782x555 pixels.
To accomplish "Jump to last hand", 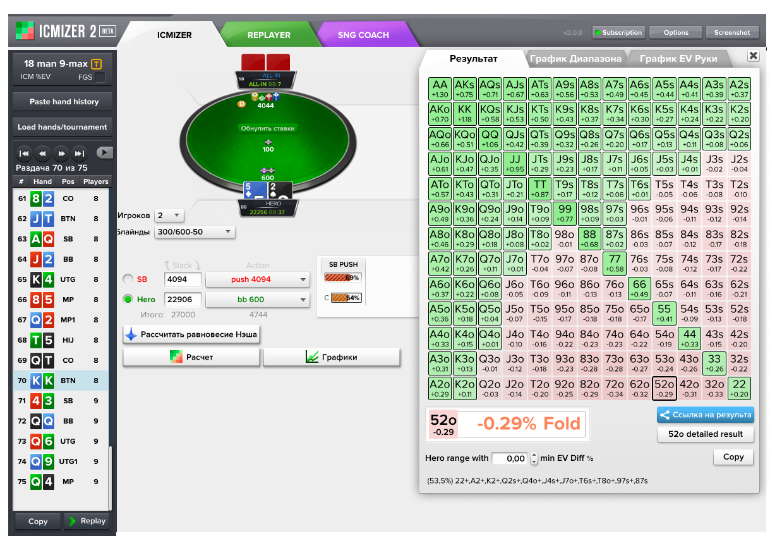I will [x=79, y=153].
